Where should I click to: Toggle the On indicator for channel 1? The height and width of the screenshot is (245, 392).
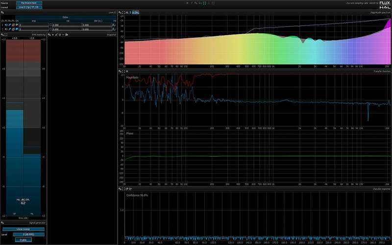[x=17, y=24]
